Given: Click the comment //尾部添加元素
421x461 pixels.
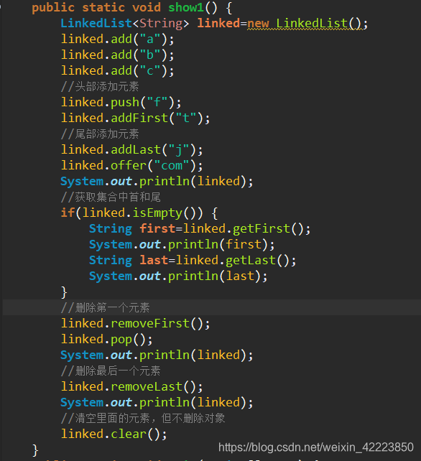Looking at the screenshot, I should (100, 134).
